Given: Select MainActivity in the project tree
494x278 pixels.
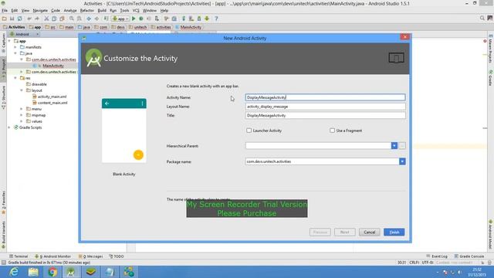Looking at the screenshot, I should (53, 66).
